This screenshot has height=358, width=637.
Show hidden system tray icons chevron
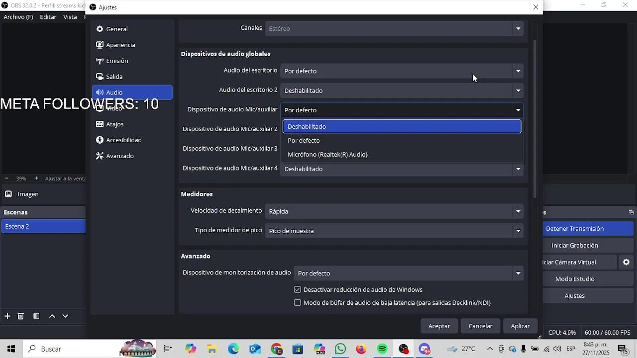pos(490,349)
